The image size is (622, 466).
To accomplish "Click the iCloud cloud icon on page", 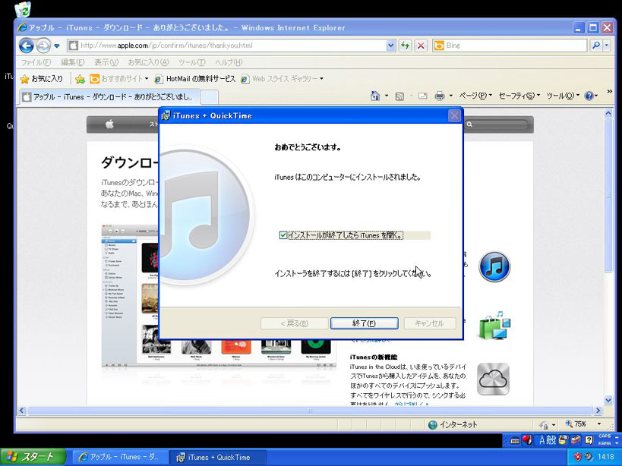I will (493, 379).
